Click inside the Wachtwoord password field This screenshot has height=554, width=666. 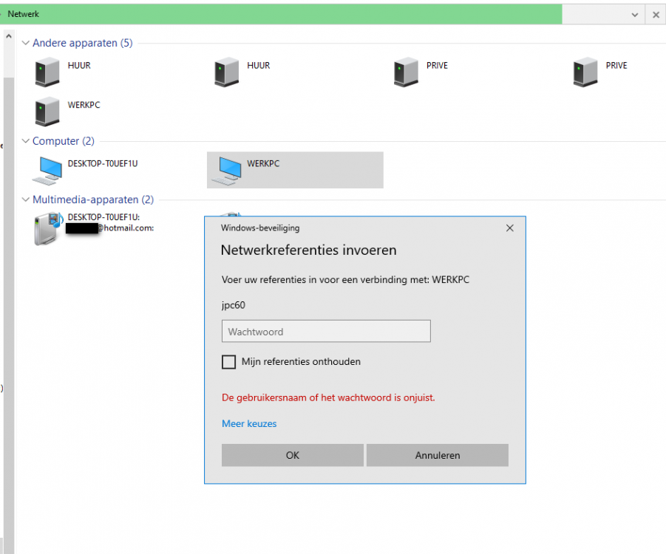325,331
